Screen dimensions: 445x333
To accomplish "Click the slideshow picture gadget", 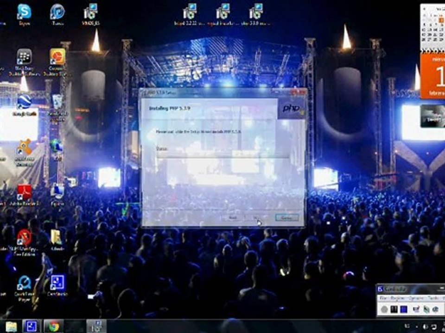I will point(432,116).
